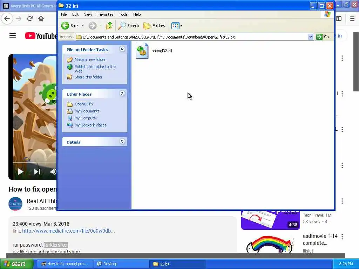
Task: Open the browser sidebar toggle icon
Action: pos(339,19)
